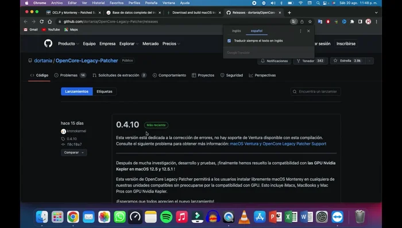The width and height of the screenshot is (402, 228).
Task: Open the Archivo menu
Action: click(x=57, y=3)
